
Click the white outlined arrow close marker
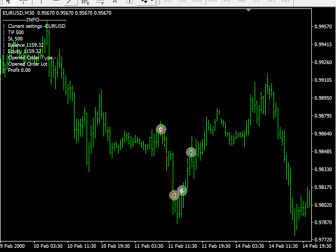[191, 152]
